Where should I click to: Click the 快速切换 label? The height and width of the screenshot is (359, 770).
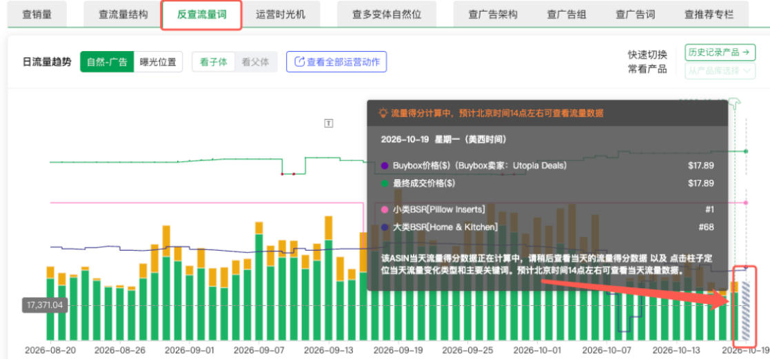(x=647, y=54)
